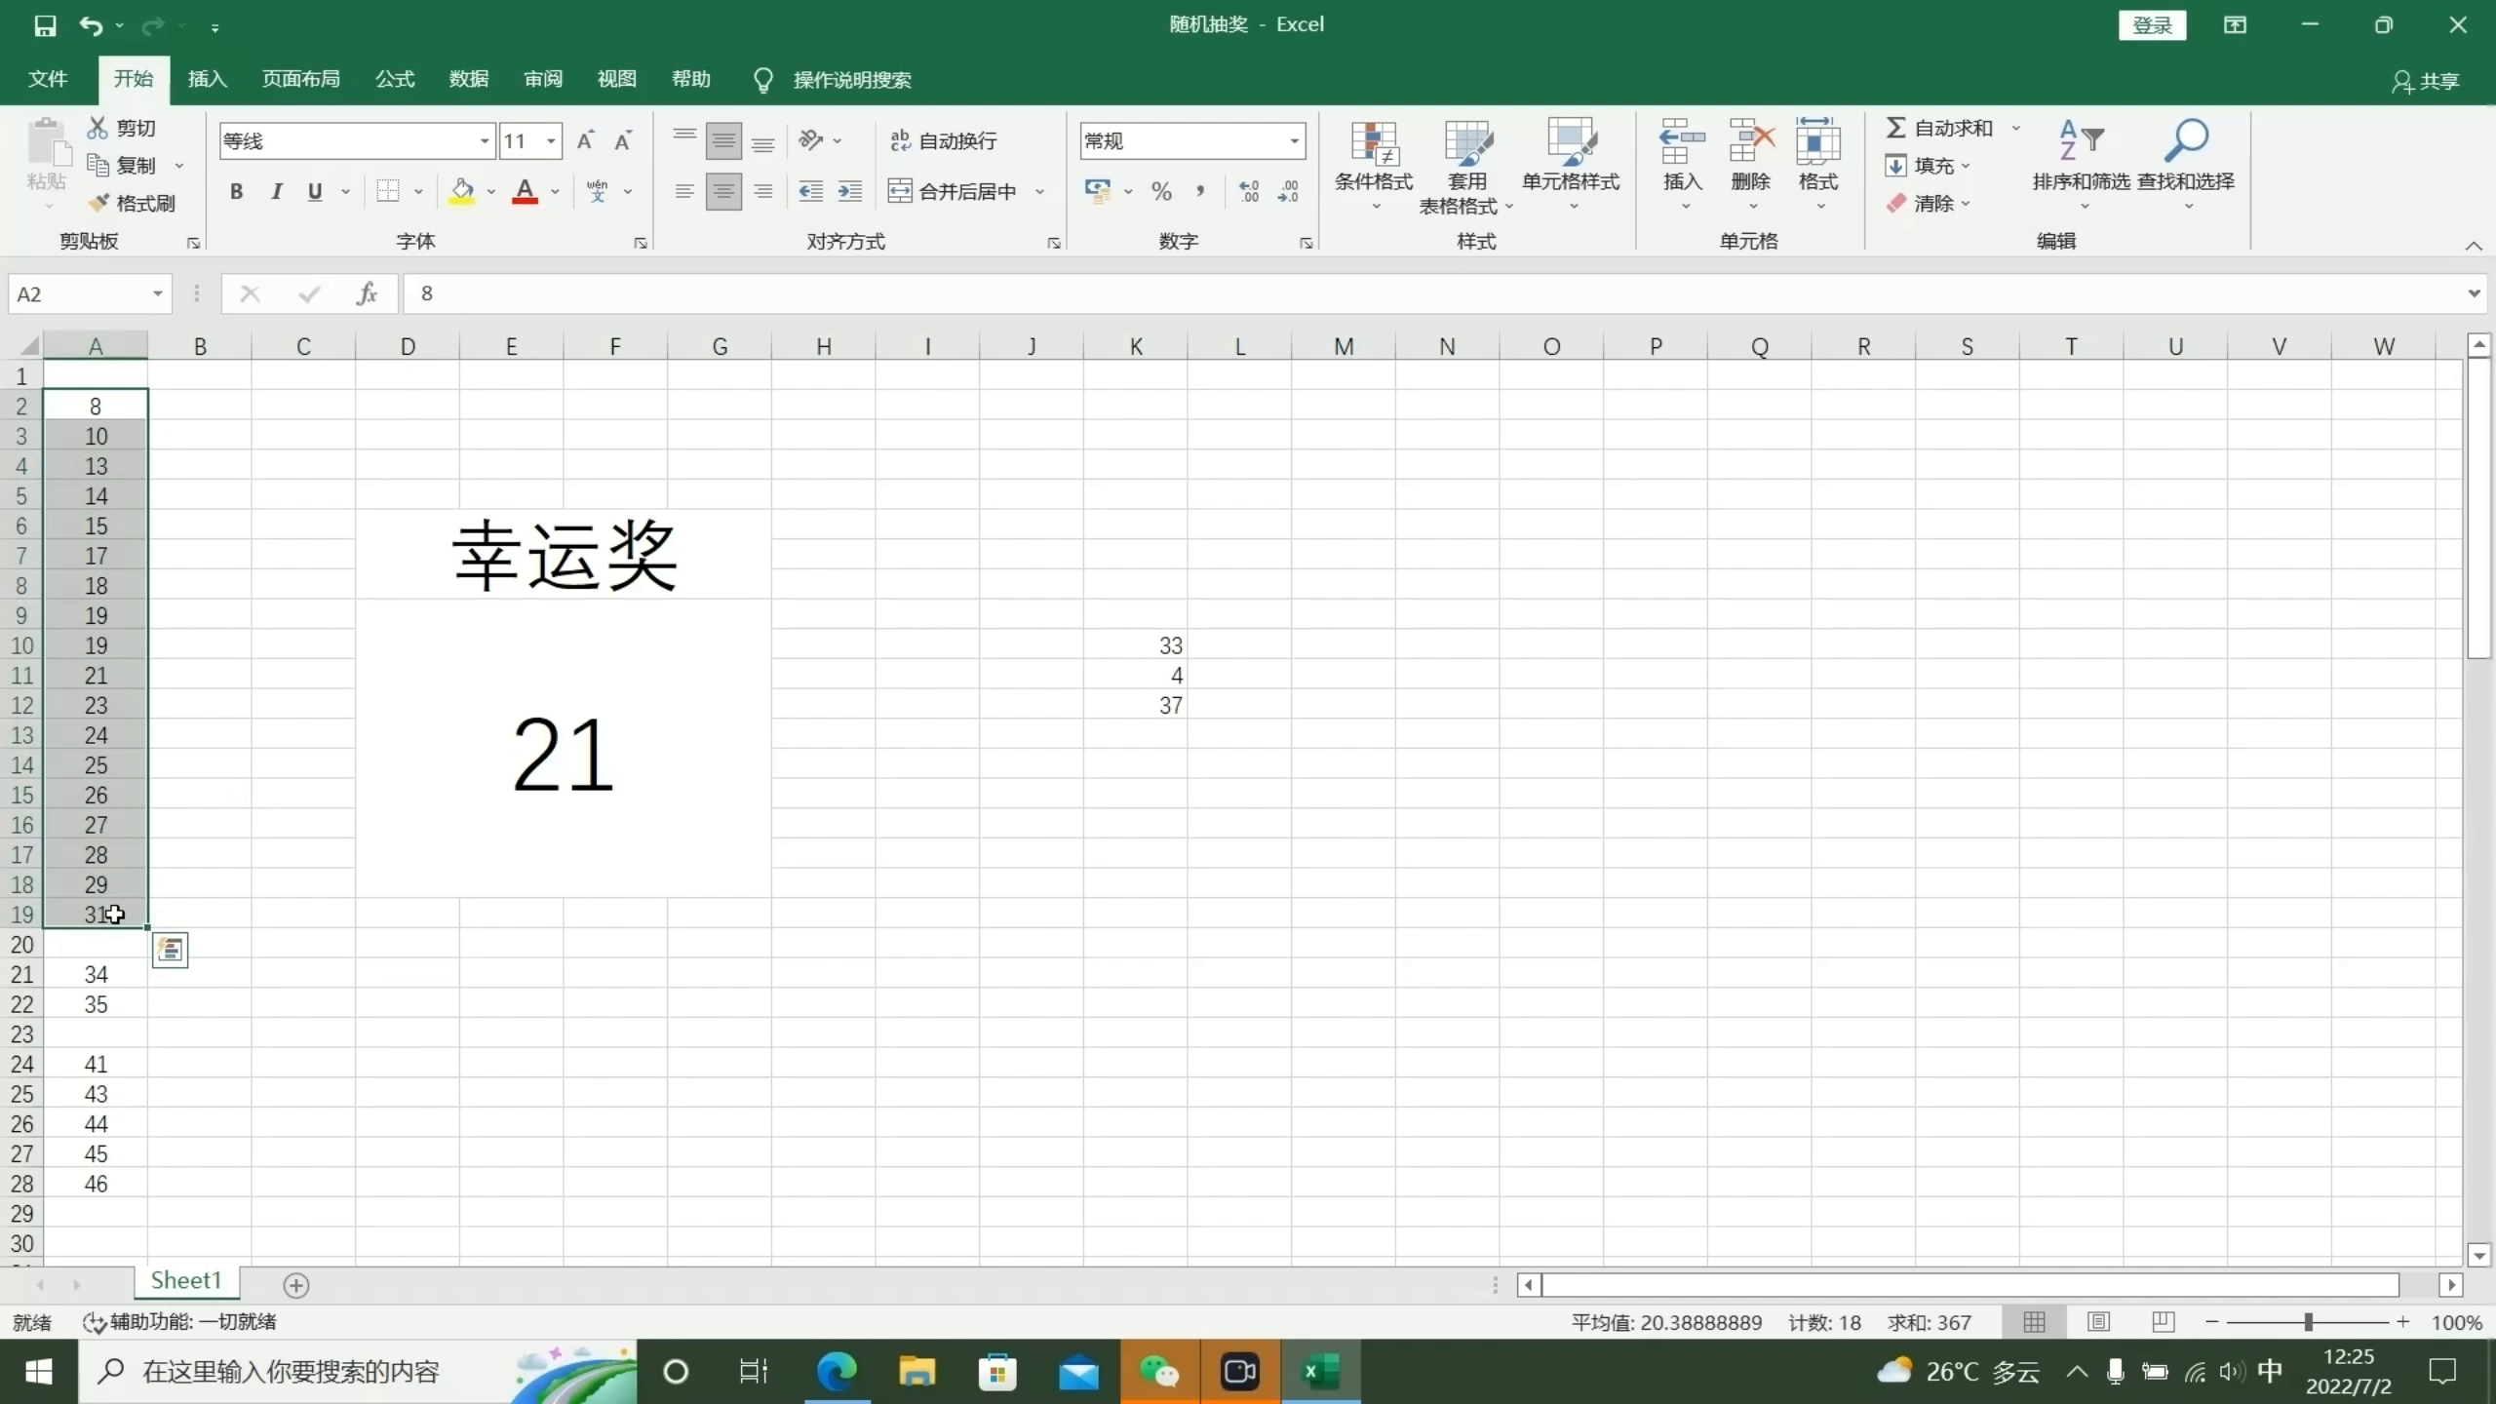Viewport: 2496px width, 1404px height.
Task: Click the Cut (剪切) scissors icon
Action: 97,128
